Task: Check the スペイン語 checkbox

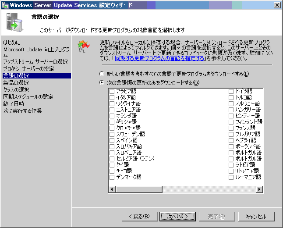Action: [x=112, y=140]
